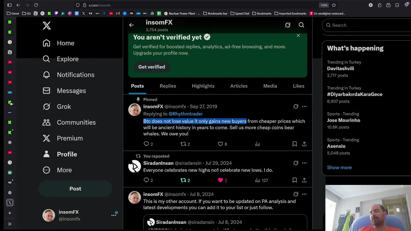Repost the pinned Btc post
The image size is (411, 231).
(183, 144)
